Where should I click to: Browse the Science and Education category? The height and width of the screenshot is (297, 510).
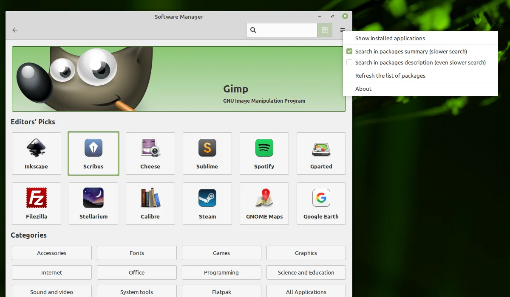(x=306, y=272)
